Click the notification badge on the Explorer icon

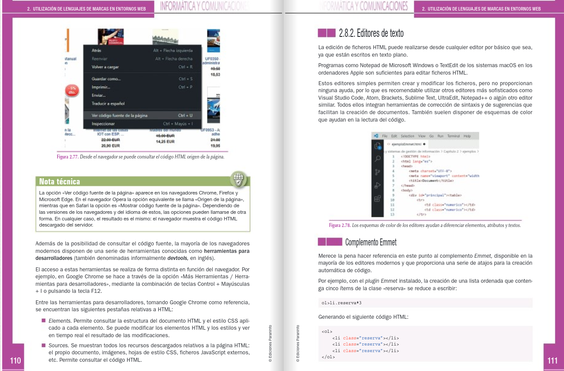380,147
